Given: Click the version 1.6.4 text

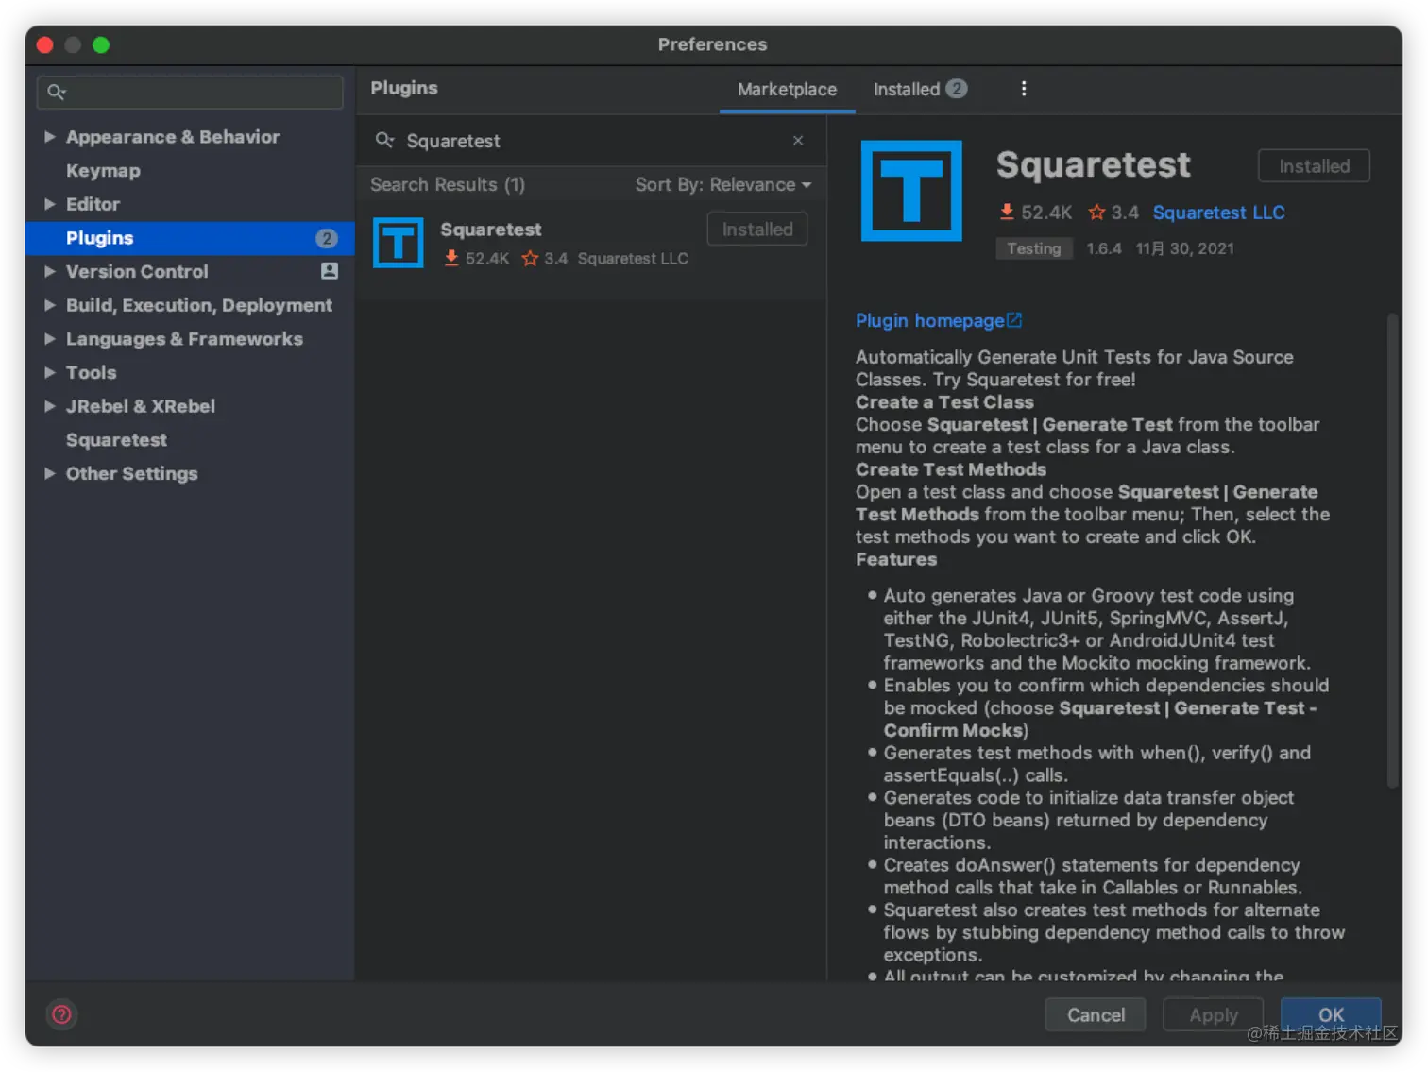Looking at the screenshot, I should [x=1103, y=248].
